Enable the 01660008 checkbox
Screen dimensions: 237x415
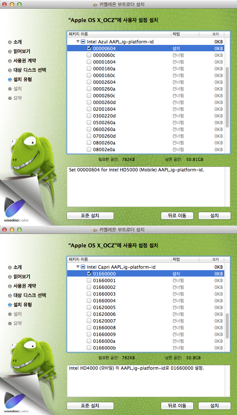click(89, 328)
